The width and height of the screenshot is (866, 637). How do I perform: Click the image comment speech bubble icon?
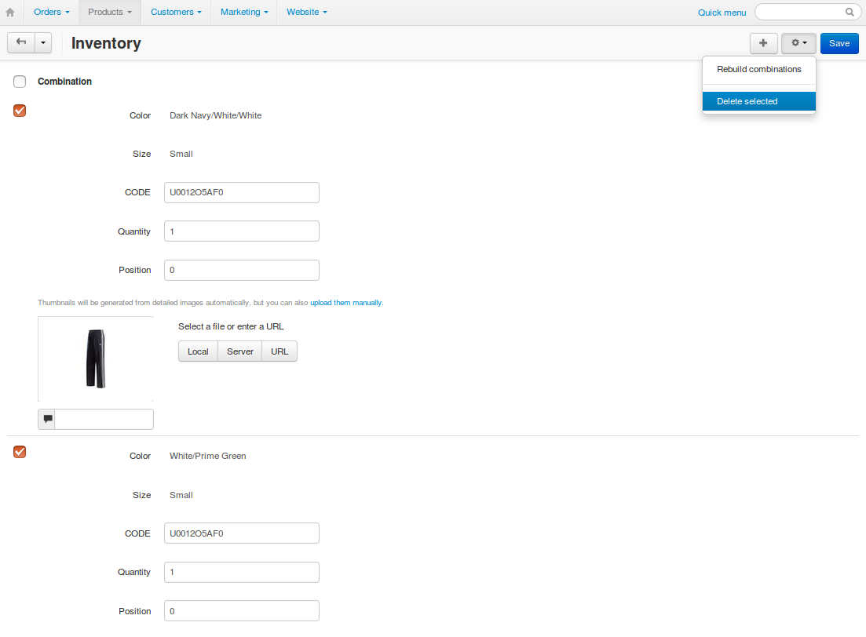(47, 419)
